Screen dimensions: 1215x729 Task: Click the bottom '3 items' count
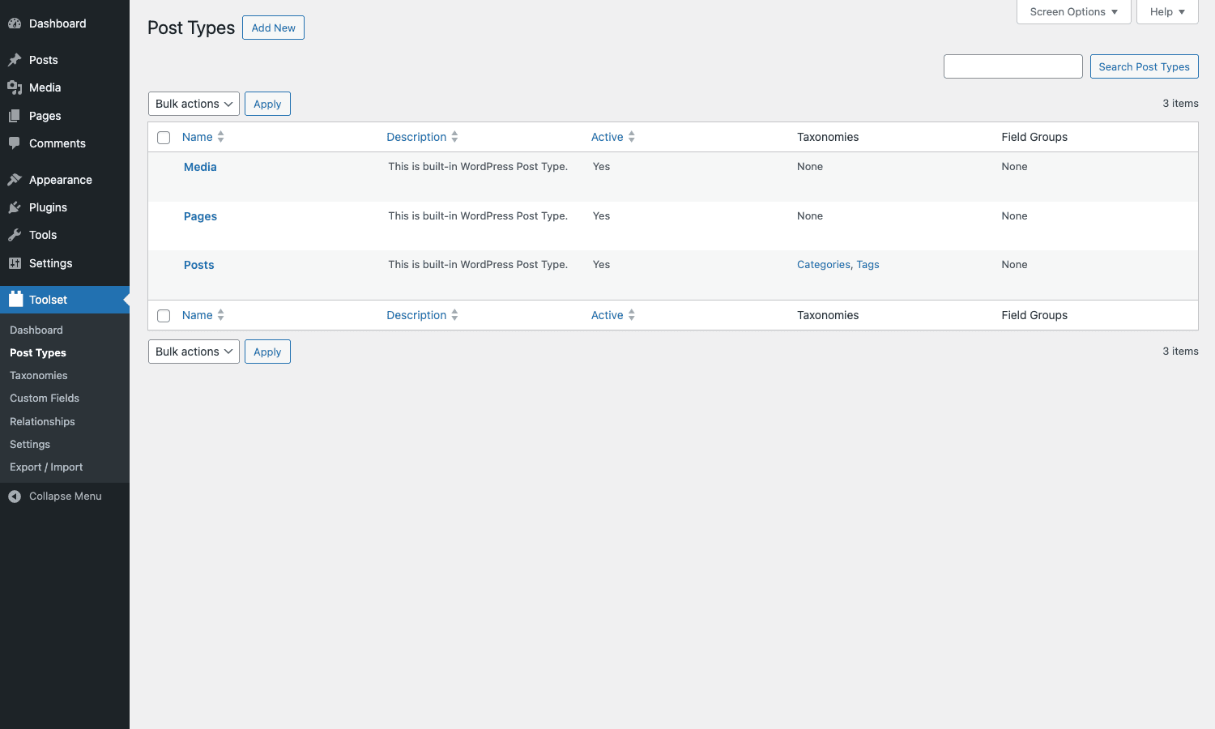click(1180, 351)
